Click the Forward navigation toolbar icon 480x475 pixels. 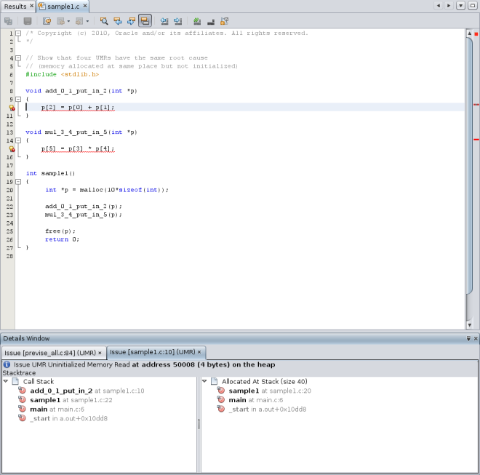(x=79, y=21)
